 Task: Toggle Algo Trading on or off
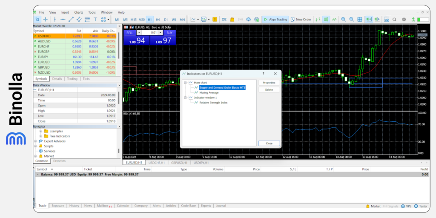[x=275, y=20]
